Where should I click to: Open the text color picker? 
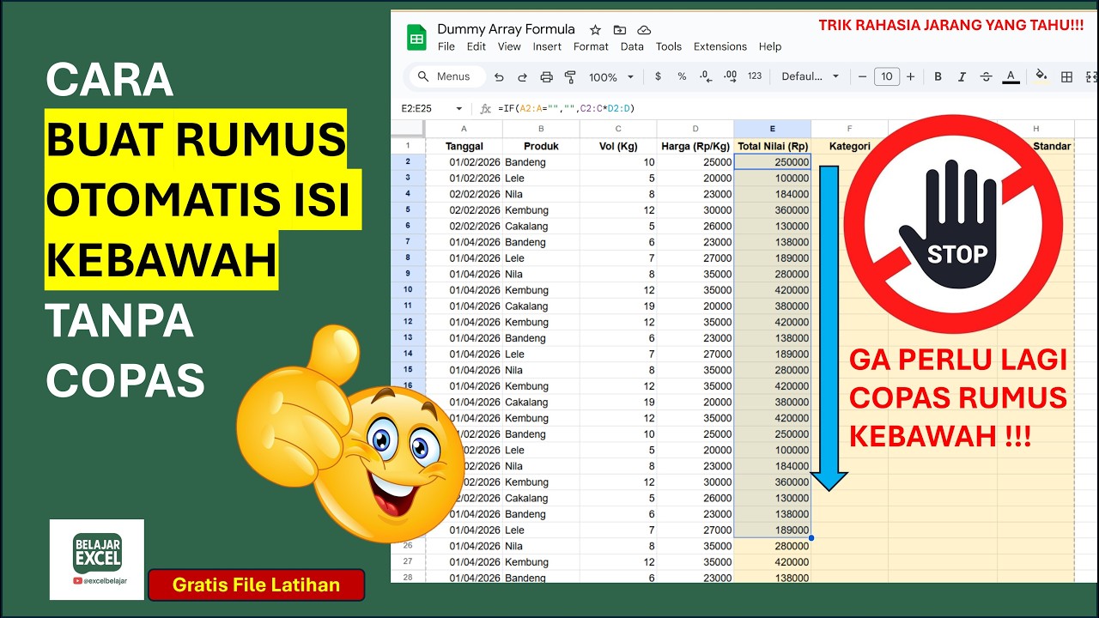click(1011, 76)
